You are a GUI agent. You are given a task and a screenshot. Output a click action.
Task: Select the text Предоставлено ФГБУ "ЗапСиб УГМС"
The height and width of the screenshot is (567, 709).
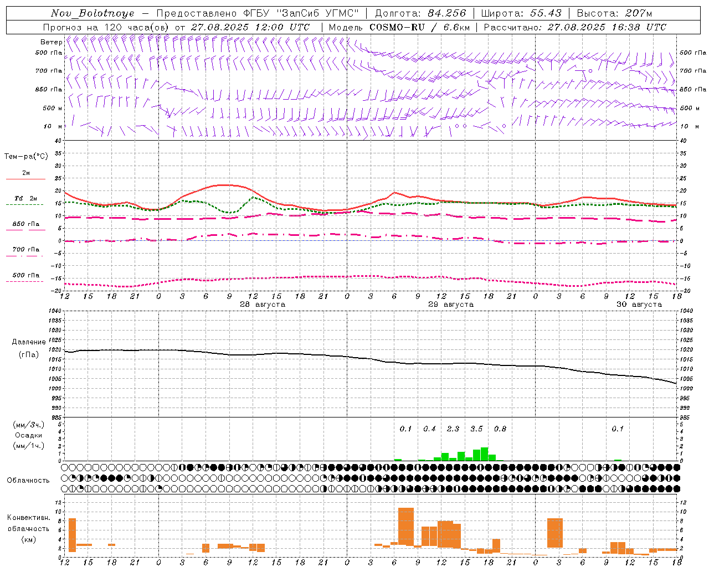258,13
